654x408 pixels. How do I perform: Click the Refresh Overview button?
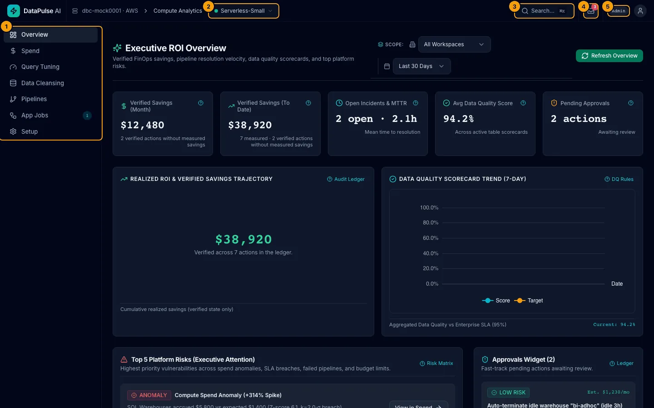609,56
